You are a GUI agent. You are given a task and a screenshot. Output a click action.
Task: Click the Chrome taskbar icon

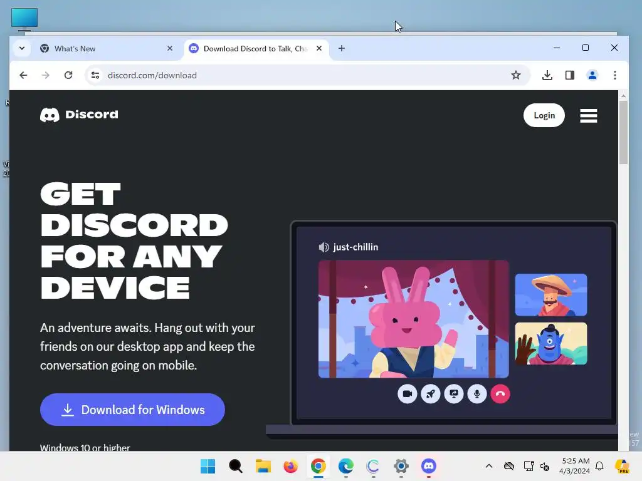(318, 466)
